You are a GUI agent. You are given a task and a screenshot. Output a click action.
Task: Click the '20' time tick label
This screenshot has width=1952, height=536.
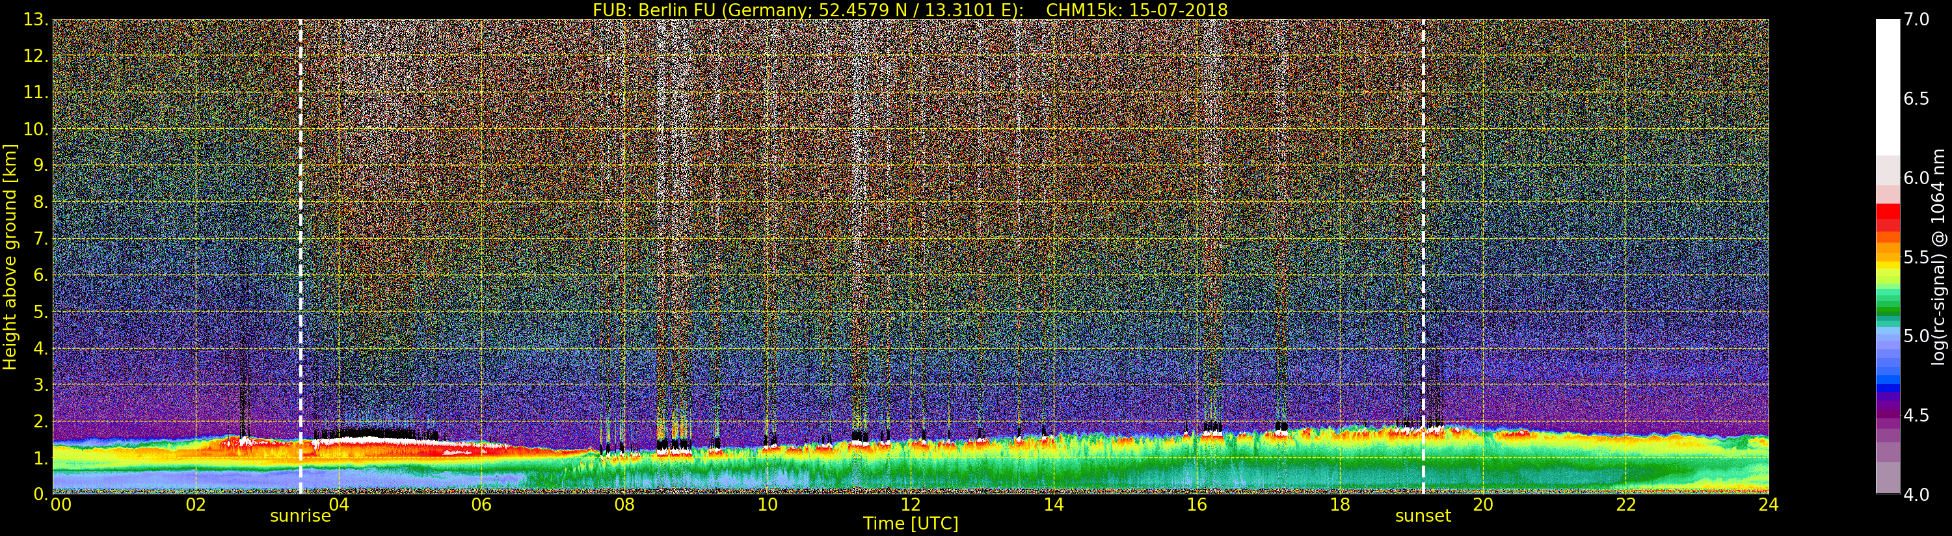click(1483, 505)
